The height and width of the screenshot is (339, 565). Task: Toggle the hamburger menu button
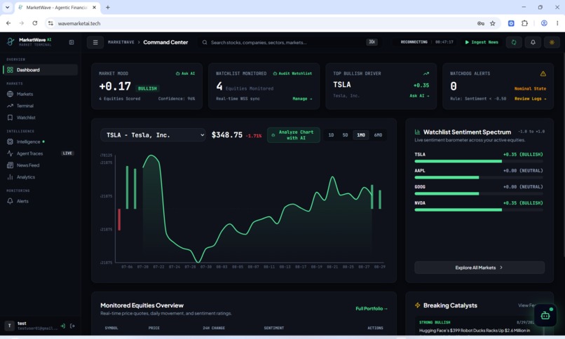pyautogui.click(x=95, y=42)
